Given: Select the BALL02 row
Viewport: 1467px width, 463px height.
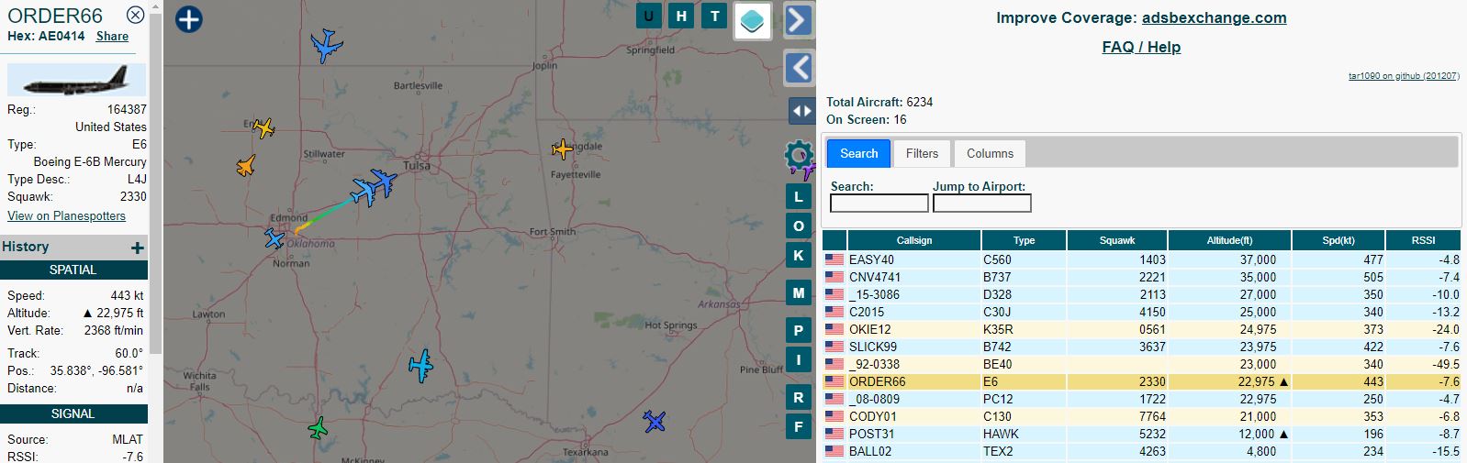Looking at the screenshot, I should [x=1142, y=451].
